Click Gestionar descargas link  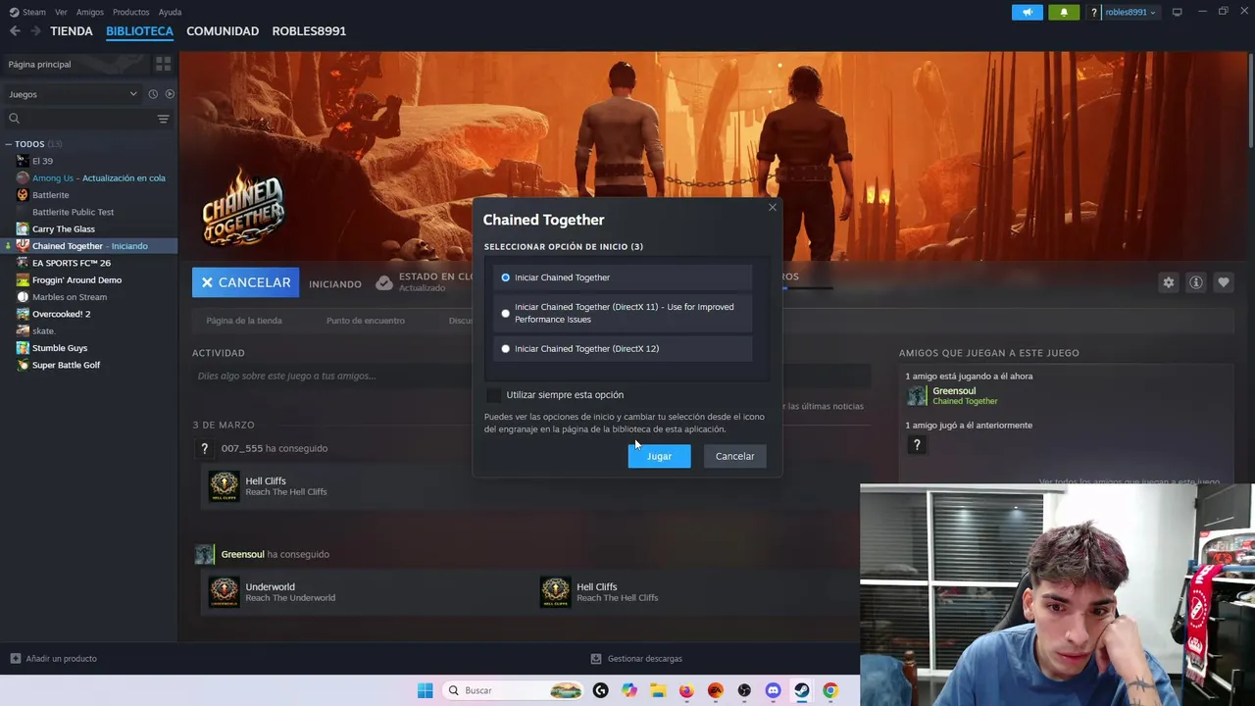[644, 659]
